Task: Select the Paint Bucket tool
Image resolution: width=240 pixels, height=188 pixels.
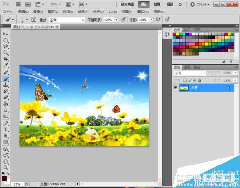Action: click(6, 104)
